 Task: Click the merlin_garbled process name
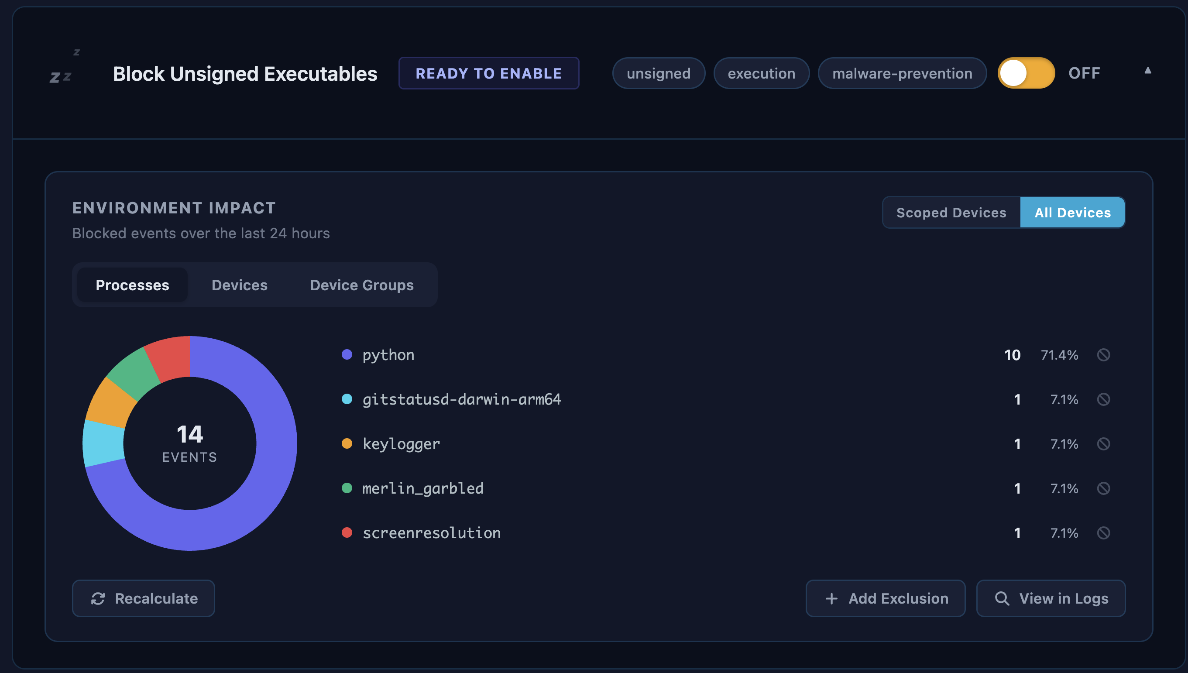coord(423,488)
